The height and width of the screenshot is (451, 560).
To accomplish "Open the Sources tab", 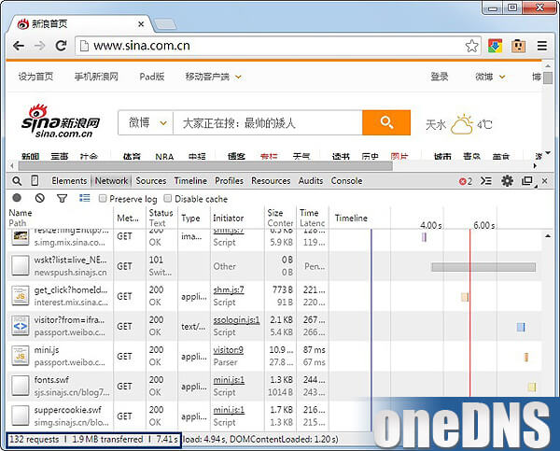I will (151, 181).
